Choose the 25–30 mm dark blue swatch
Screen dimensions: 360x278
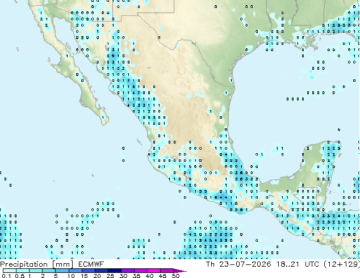tap(115, 271)
